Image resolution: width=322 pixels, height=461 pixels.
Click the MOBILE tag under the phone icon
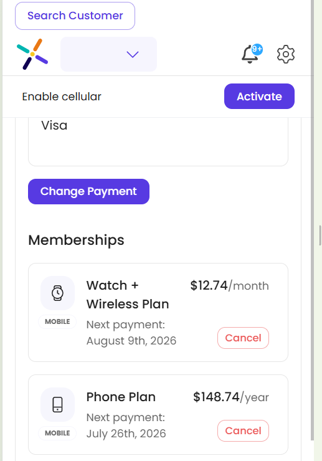point(57,433)
